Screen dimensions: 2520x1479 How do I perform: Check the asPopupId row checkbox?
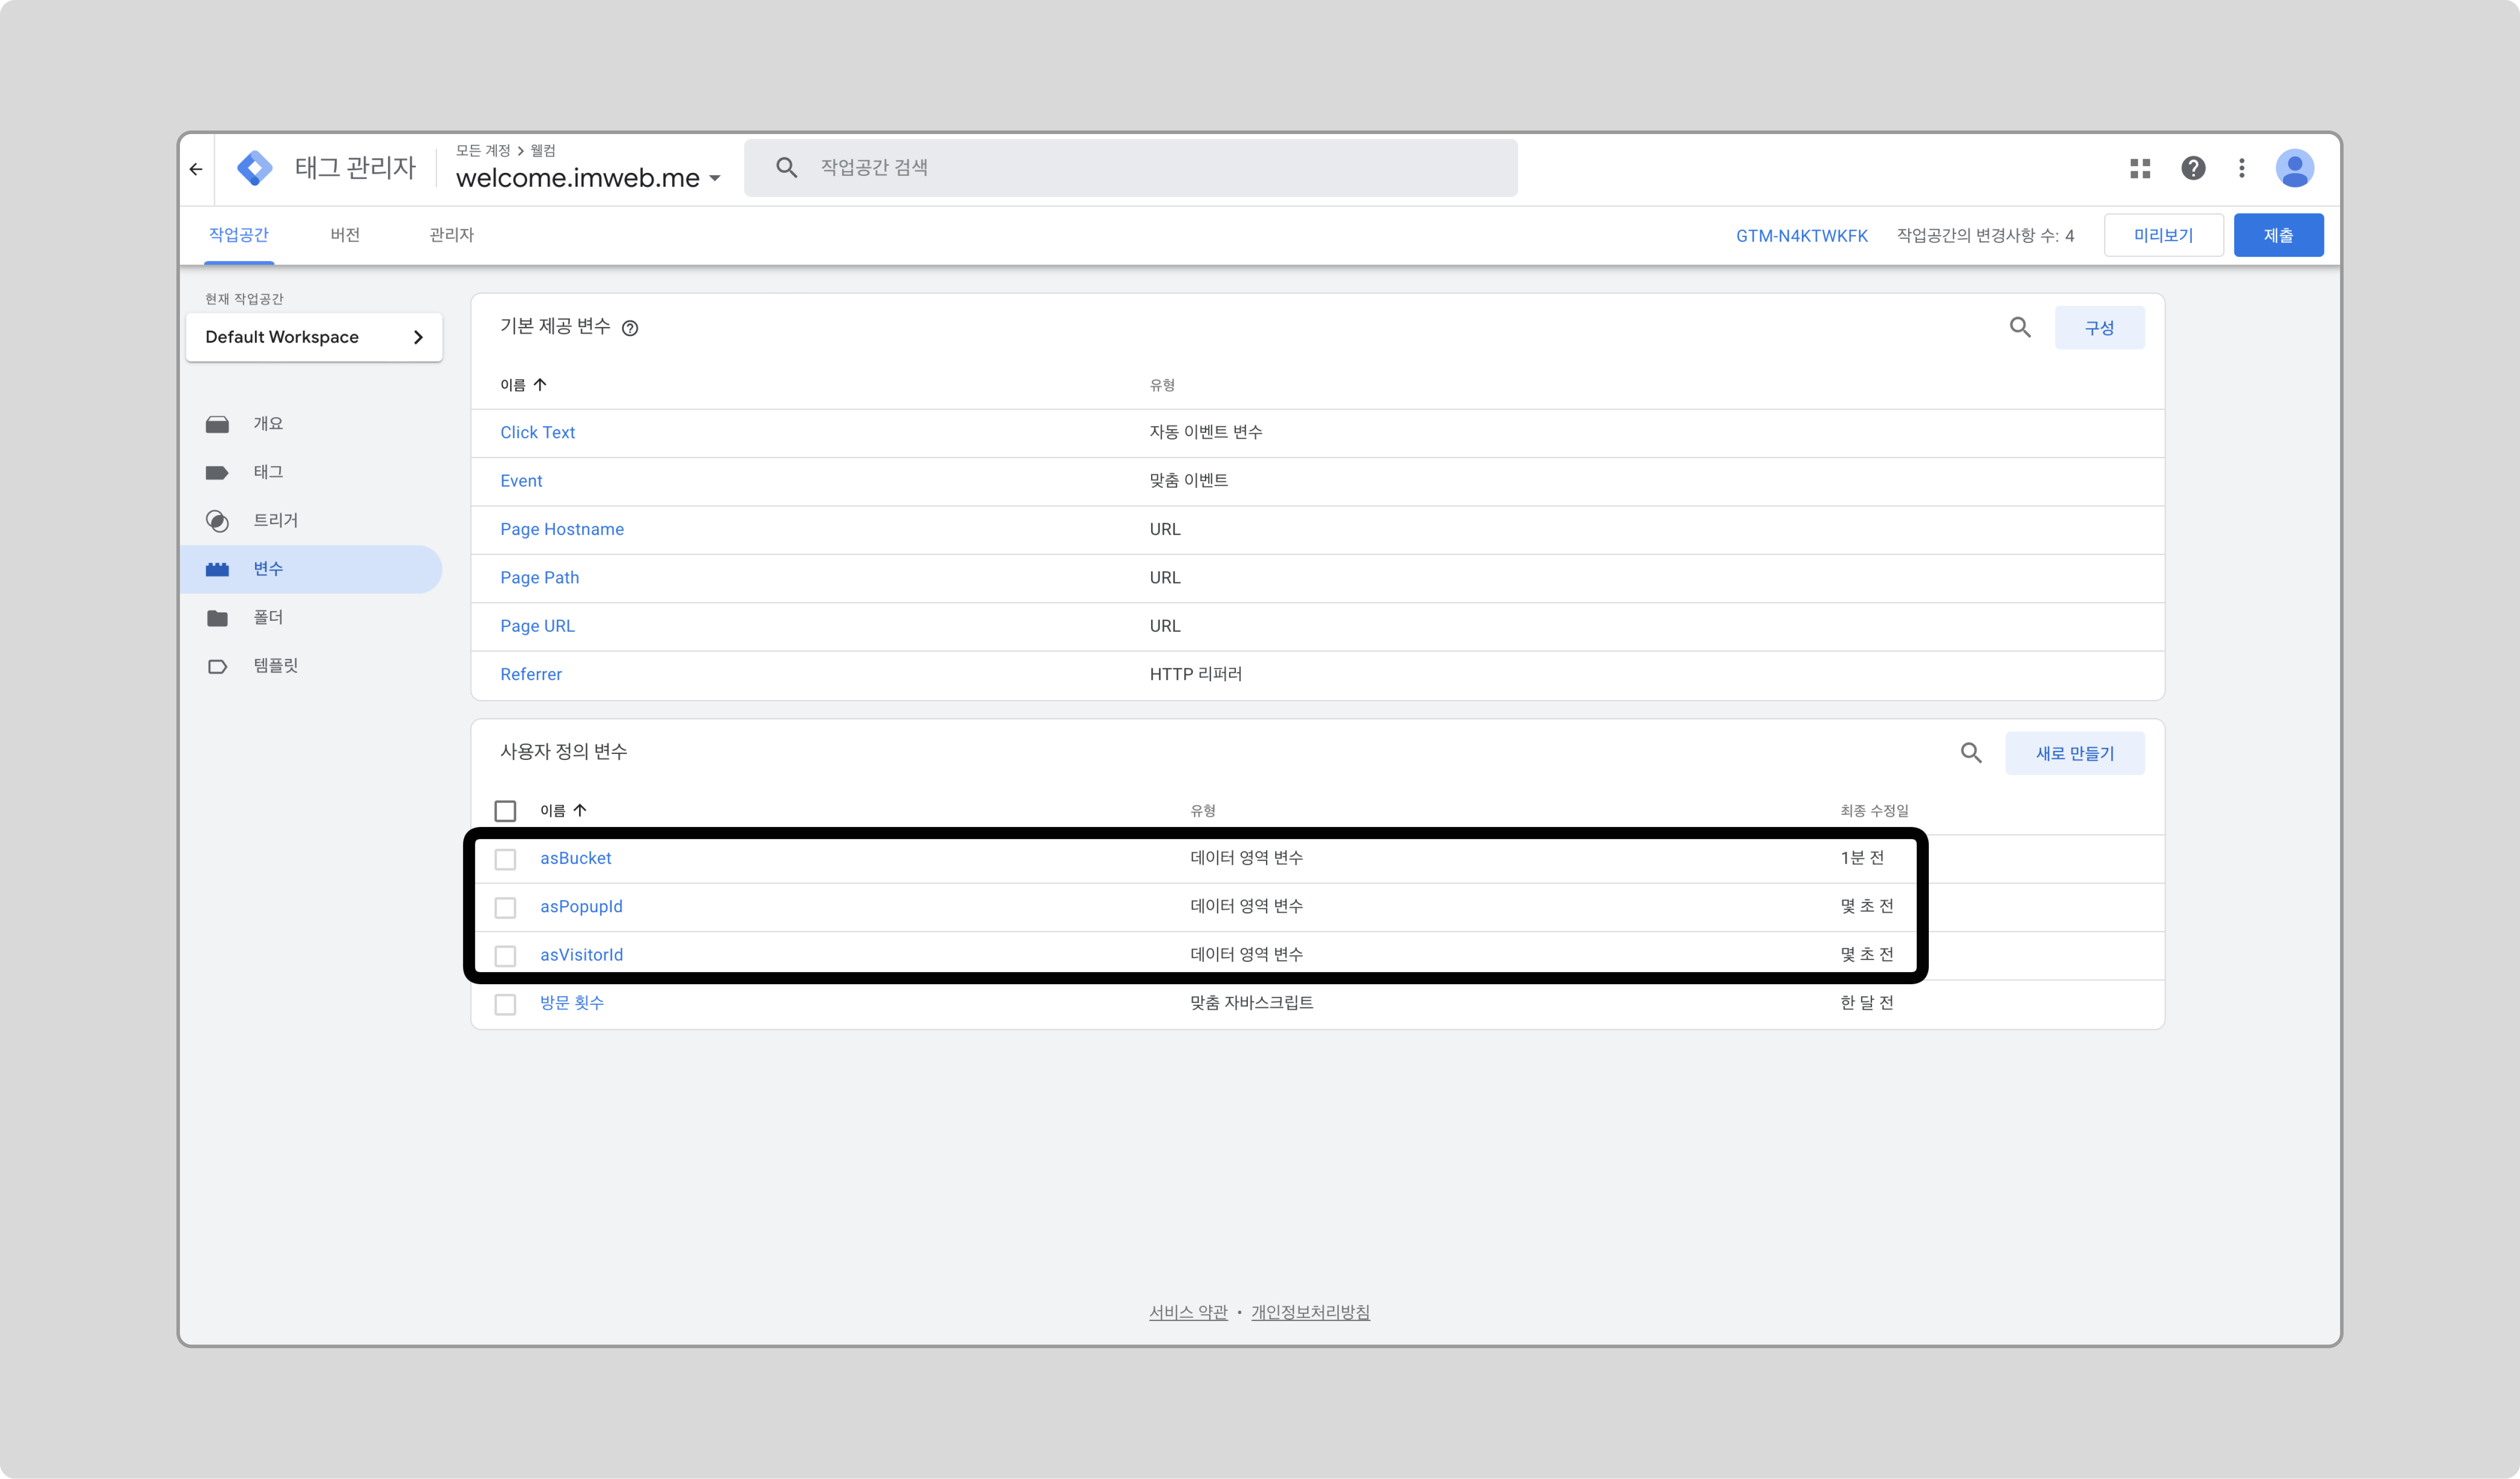[x=505, y=908]
